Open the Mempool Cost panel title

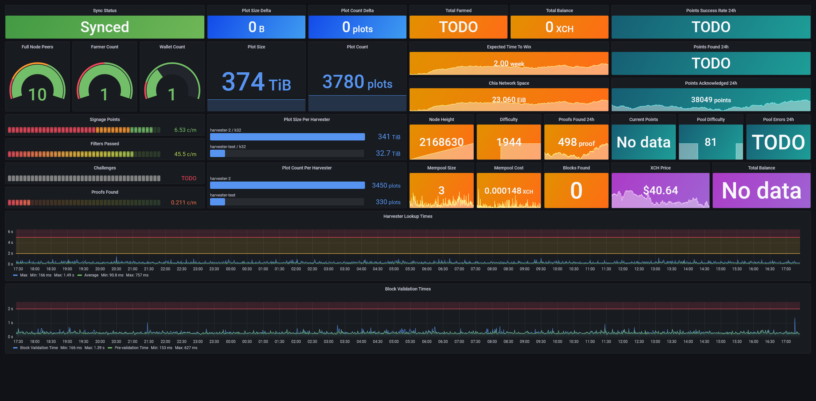pyautogui.click(x=508, y=168)
